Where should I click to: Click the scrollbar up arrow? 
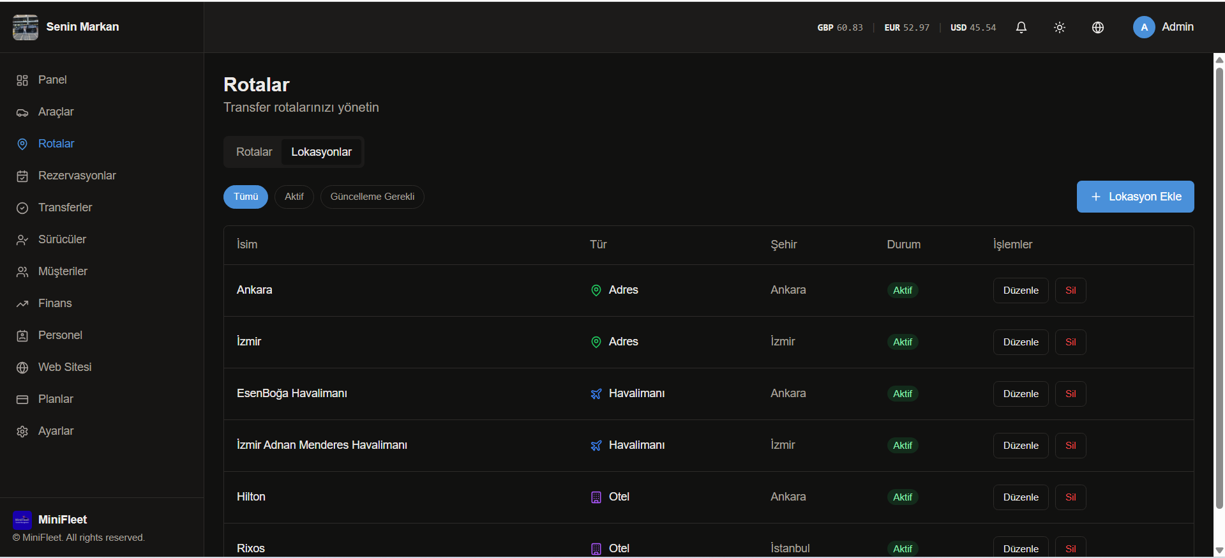pyautogui.click(x=1219, y=60)
